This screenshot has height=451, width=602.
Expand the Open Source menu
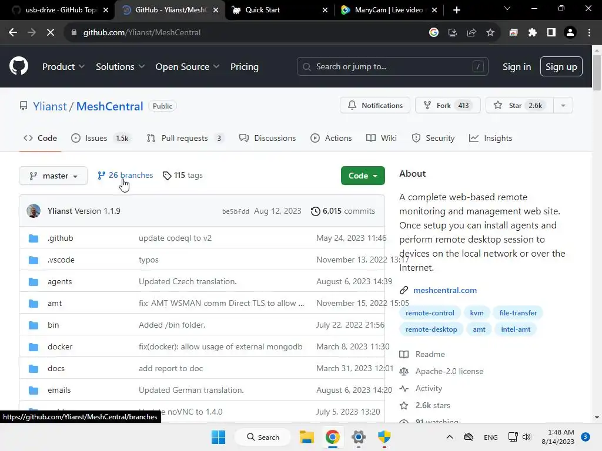tap(188, 67)
